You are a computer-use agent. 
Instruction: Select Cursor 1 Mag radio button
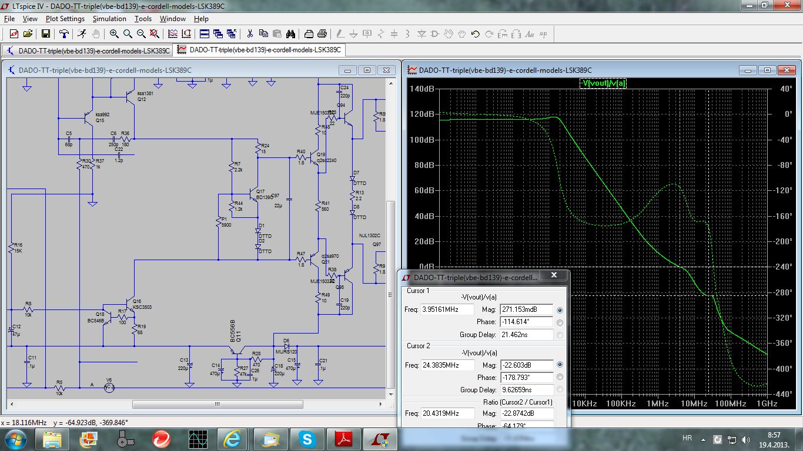(x=559, y=309)
